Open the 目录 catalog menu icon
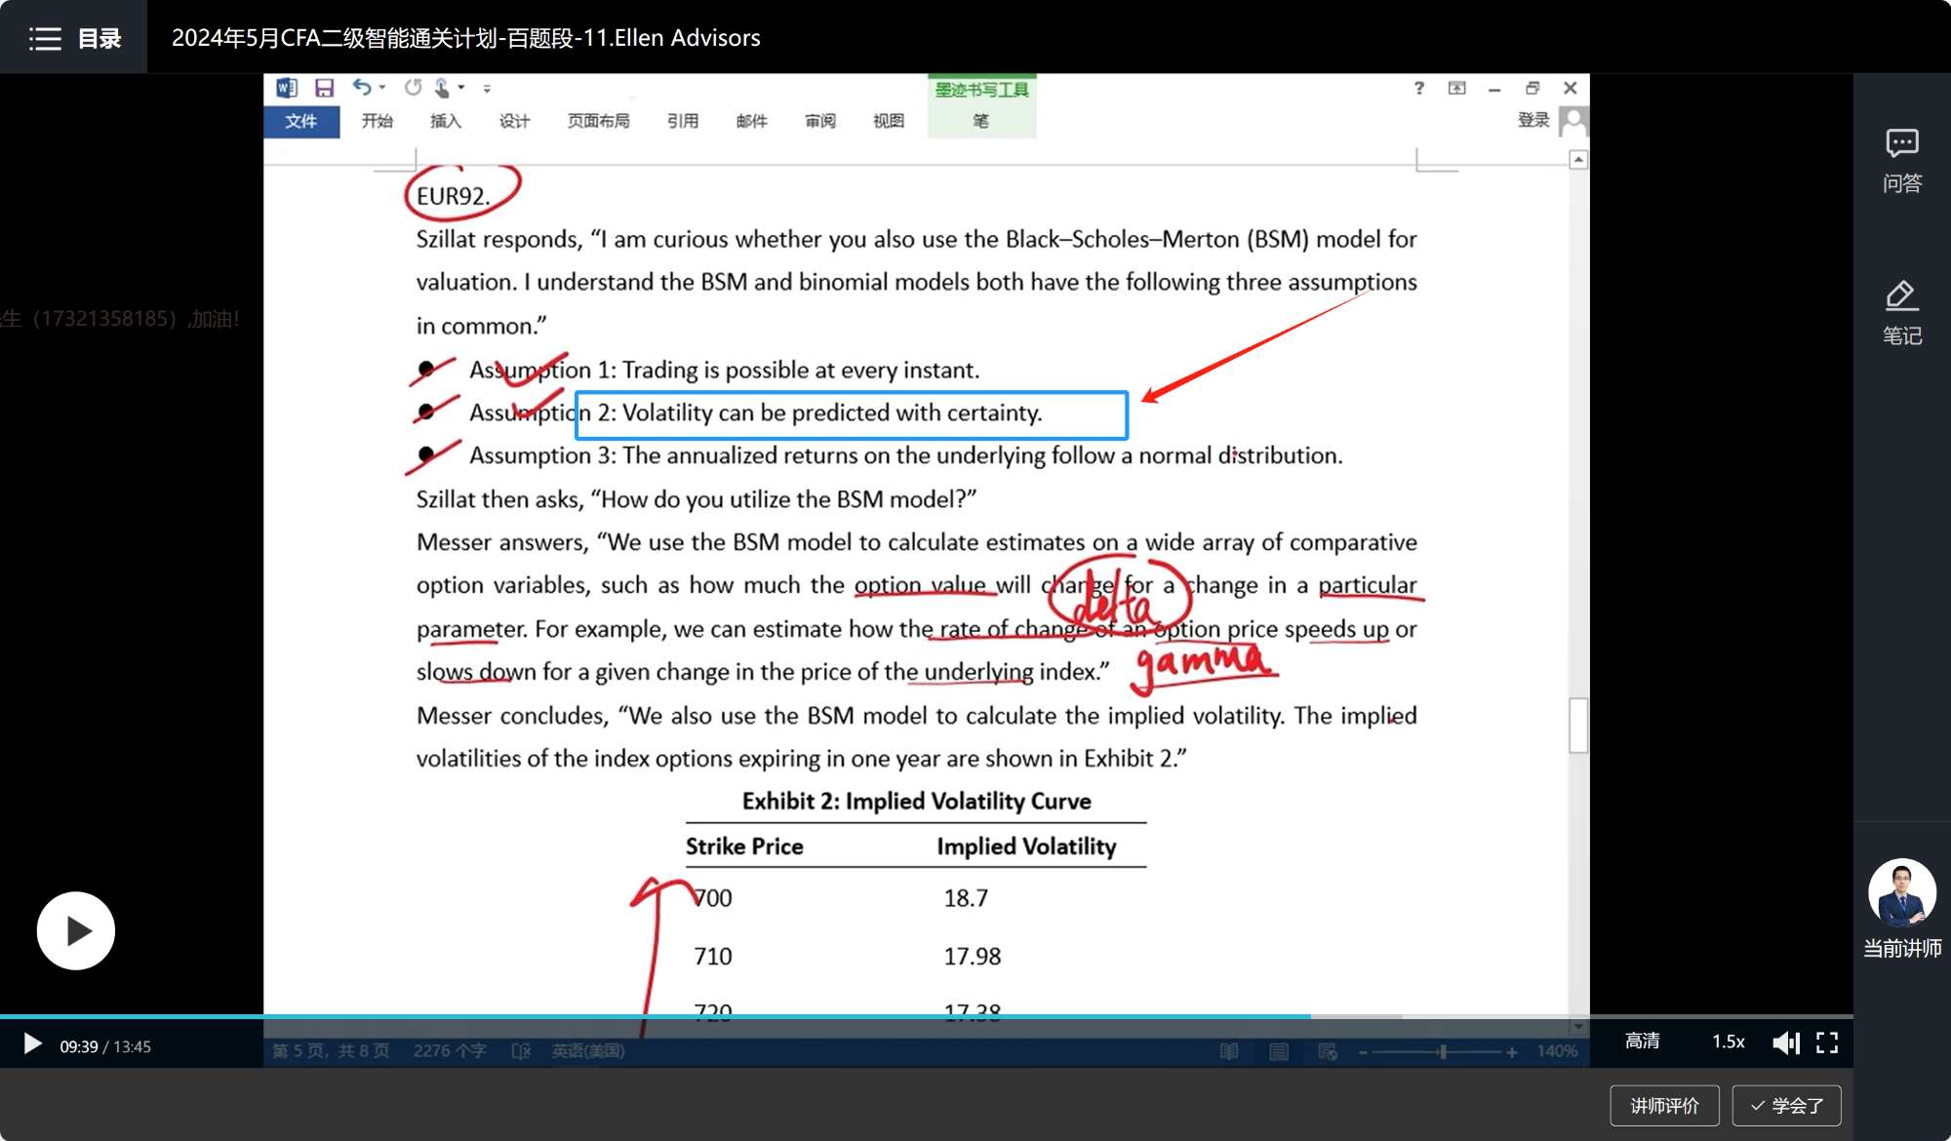Viewport: 1951px width, 1141px height. pos(45,38)
